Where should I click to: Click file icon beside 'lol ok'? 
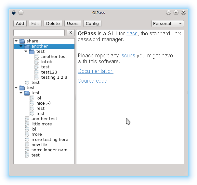pyautogui.click(x=37, y=62)
